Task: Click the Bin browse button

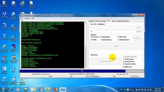Action: 139,28
